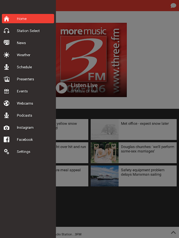Go to News in the drawer
Image resolution: width=179 pixels, height=238 pixels.
(x=28, y=43)
